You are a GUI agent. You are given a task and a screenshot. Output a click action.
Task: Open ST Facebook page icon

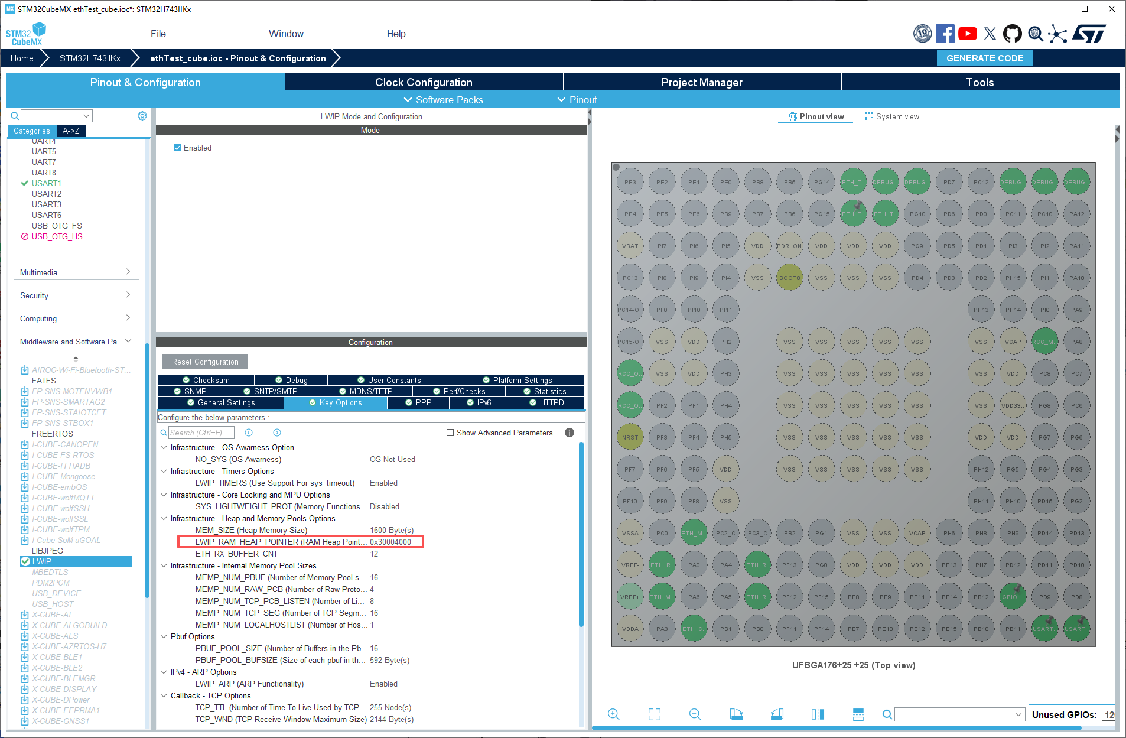pyautogui.click(x=945, y=34)
